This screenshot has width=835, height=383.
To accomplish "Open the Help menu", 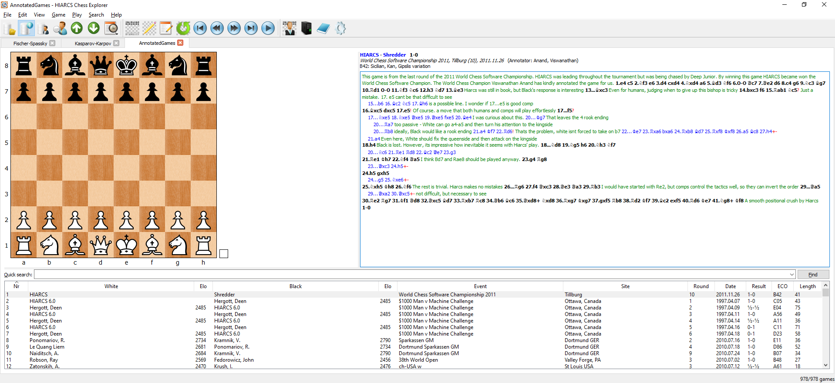I will tap(116, 15).
